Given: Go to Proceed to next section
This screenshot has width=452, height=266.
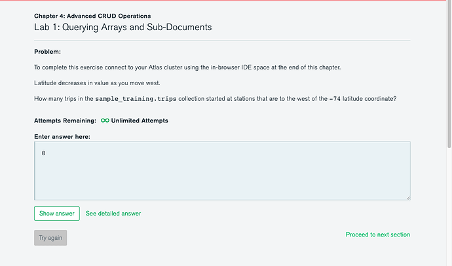Looking at the screenshot, I should tap(378, 235).
